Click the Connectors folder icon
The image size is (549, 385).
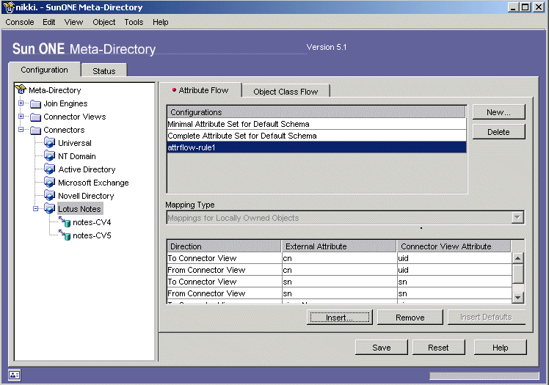pyautogui.click(x=35, y=131)
